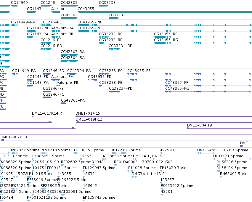
Task: Click transcript CG1143-RA label
Action: pyautogui.click(x=38, y=34)
